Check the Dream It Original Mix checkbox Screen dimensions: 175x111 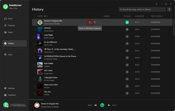click(x=35, y=22)
